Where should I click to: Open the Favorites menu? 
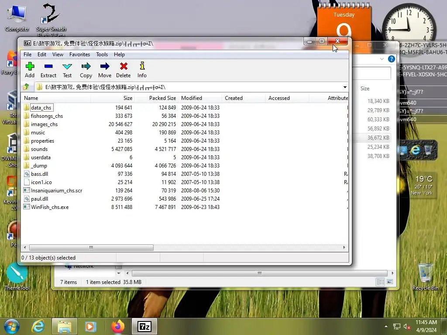[x=79, y=55]
